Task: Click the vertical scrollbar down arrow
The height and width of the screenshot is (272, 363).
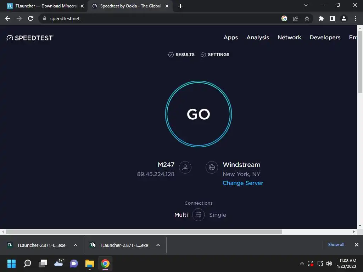Action: tap(360, 226)
